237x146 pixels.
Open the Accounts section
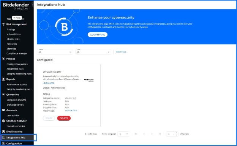11,110
